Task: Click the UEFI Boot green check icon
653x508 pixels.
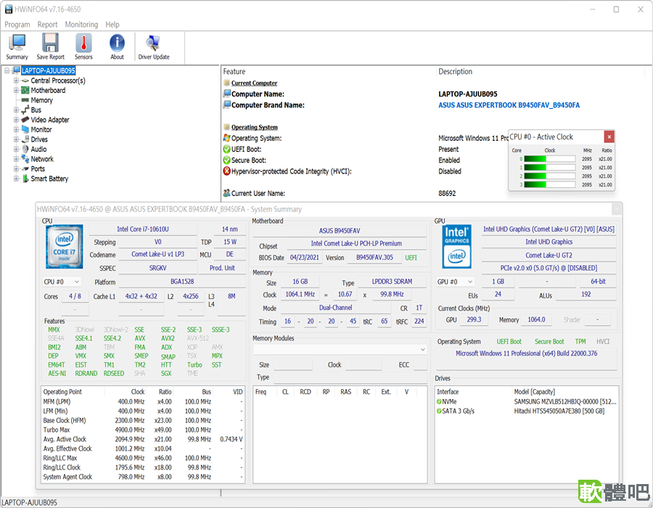Action: pyautogui.click(x=226, y=149)
